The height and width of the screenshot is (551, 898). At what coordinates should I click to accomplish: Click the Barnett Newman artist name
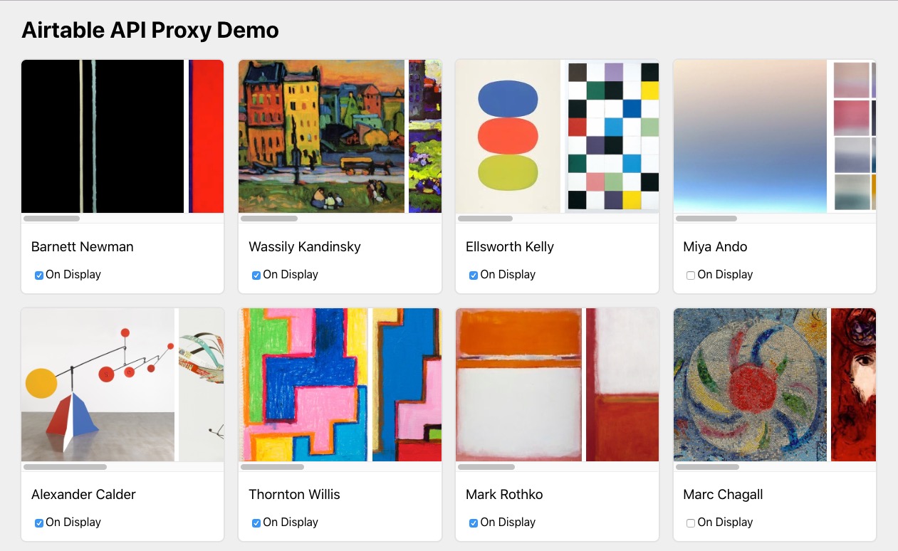[x=83, y=247]
